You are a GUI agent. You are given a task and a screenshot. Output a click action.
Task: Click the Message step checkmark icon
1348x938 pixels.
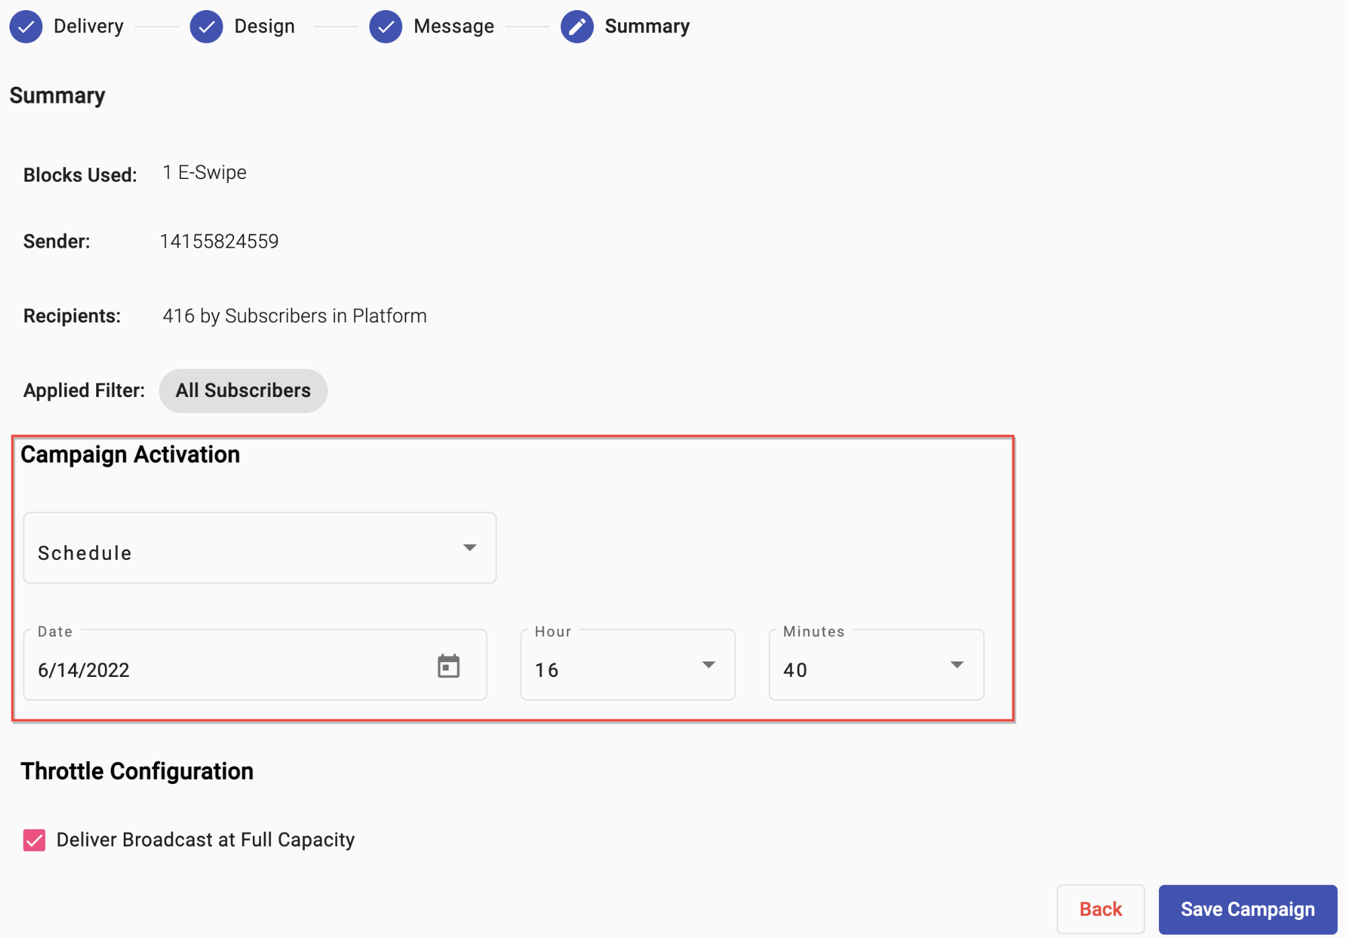tap(385, 27)
